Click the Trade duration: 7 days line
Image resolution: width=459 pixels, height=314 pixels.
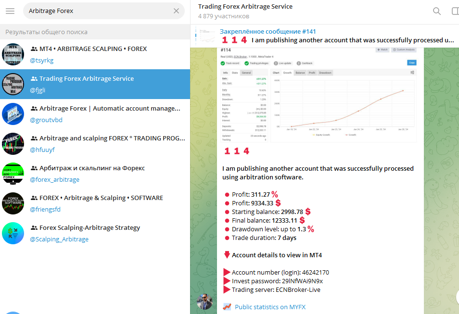(260, 238)
